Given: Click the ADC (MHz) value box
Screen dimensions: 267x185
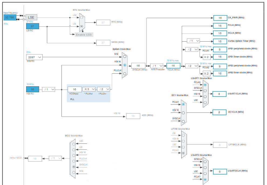Looking at the screenshot, I should pos(133,116).
